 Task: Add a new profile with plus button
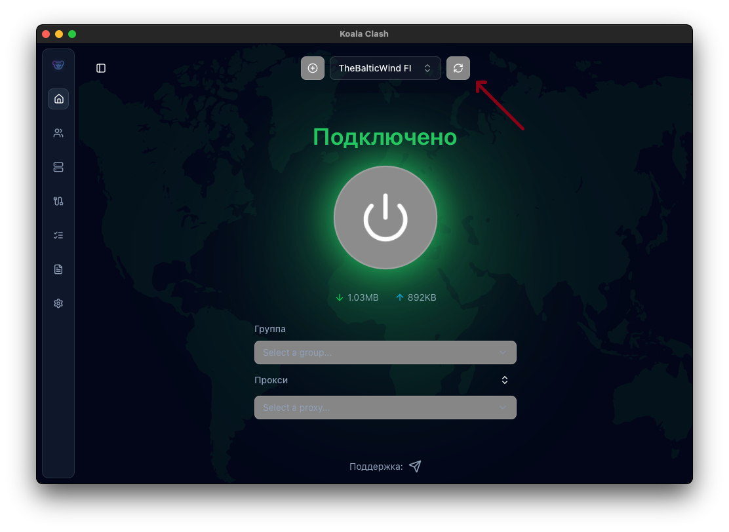(x=313, y=68)
